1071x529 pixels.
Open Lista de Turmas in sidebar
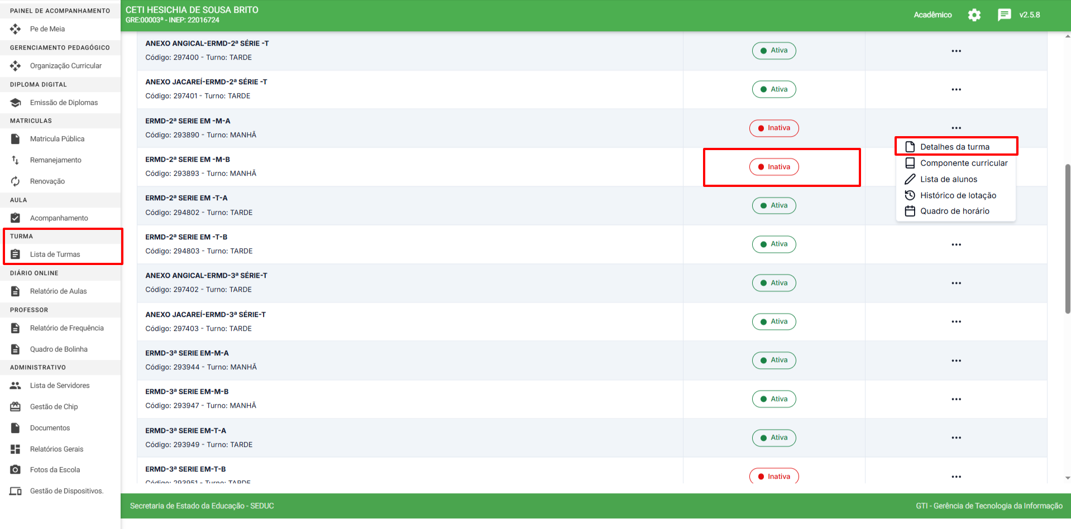click(x=55, y=254)
